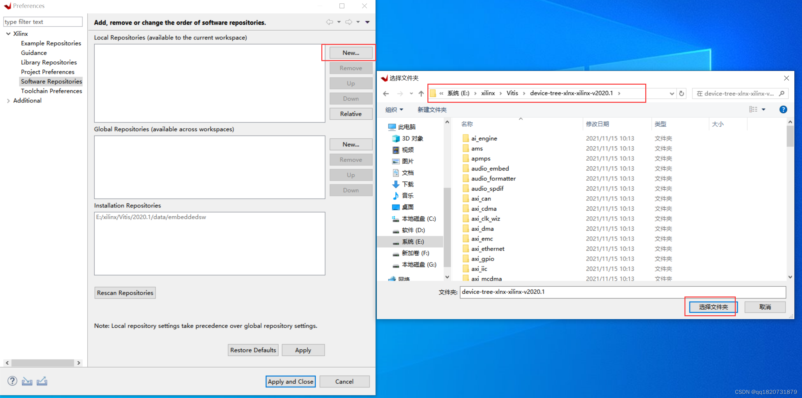The height and width of the screenshot is (398, 802).
Task: Click the import preferences icon
Action: pos(27,381)
